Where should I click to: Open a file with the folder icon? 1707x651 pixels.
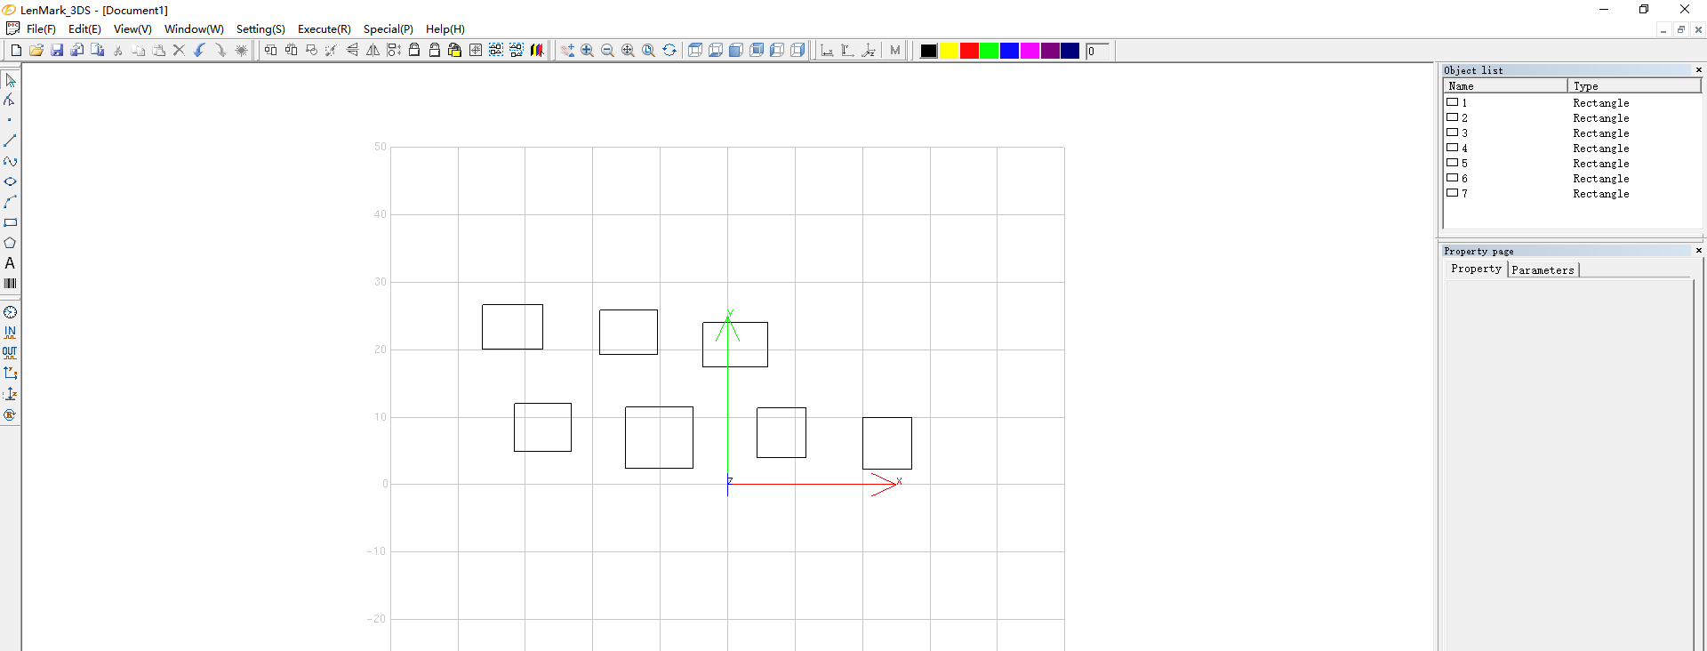click(x=36, y=51)
